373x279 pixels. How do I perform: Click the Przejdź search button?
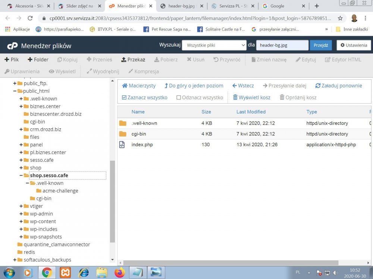tap(321, 45)
